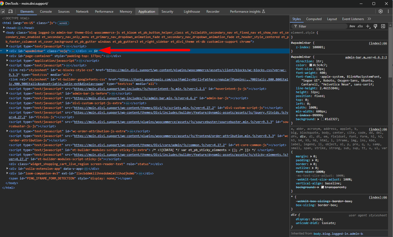
Task: Open the Layout tab in sidebar
Action: click(x=332, y=19)
